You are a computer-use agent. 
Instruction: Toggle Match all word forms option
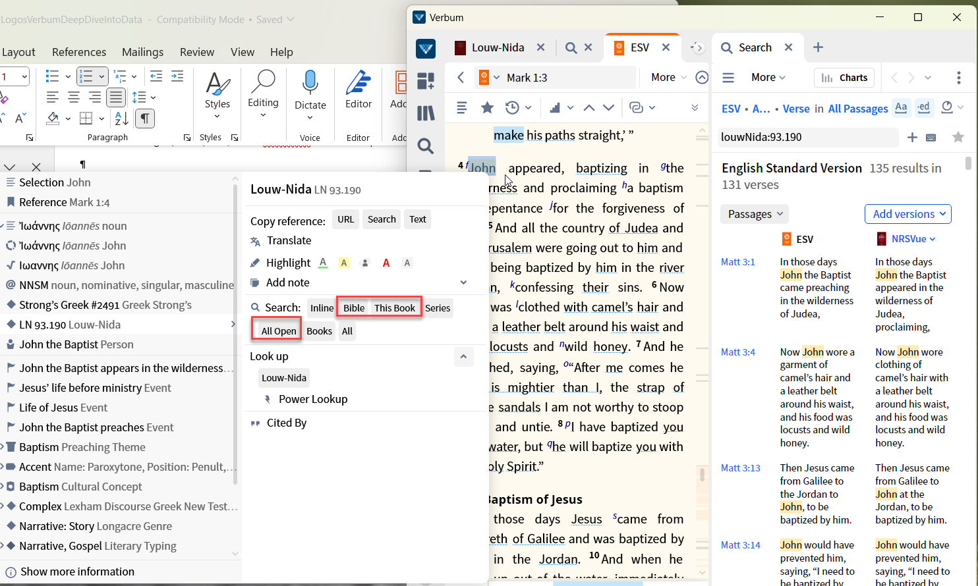(924, 108)
